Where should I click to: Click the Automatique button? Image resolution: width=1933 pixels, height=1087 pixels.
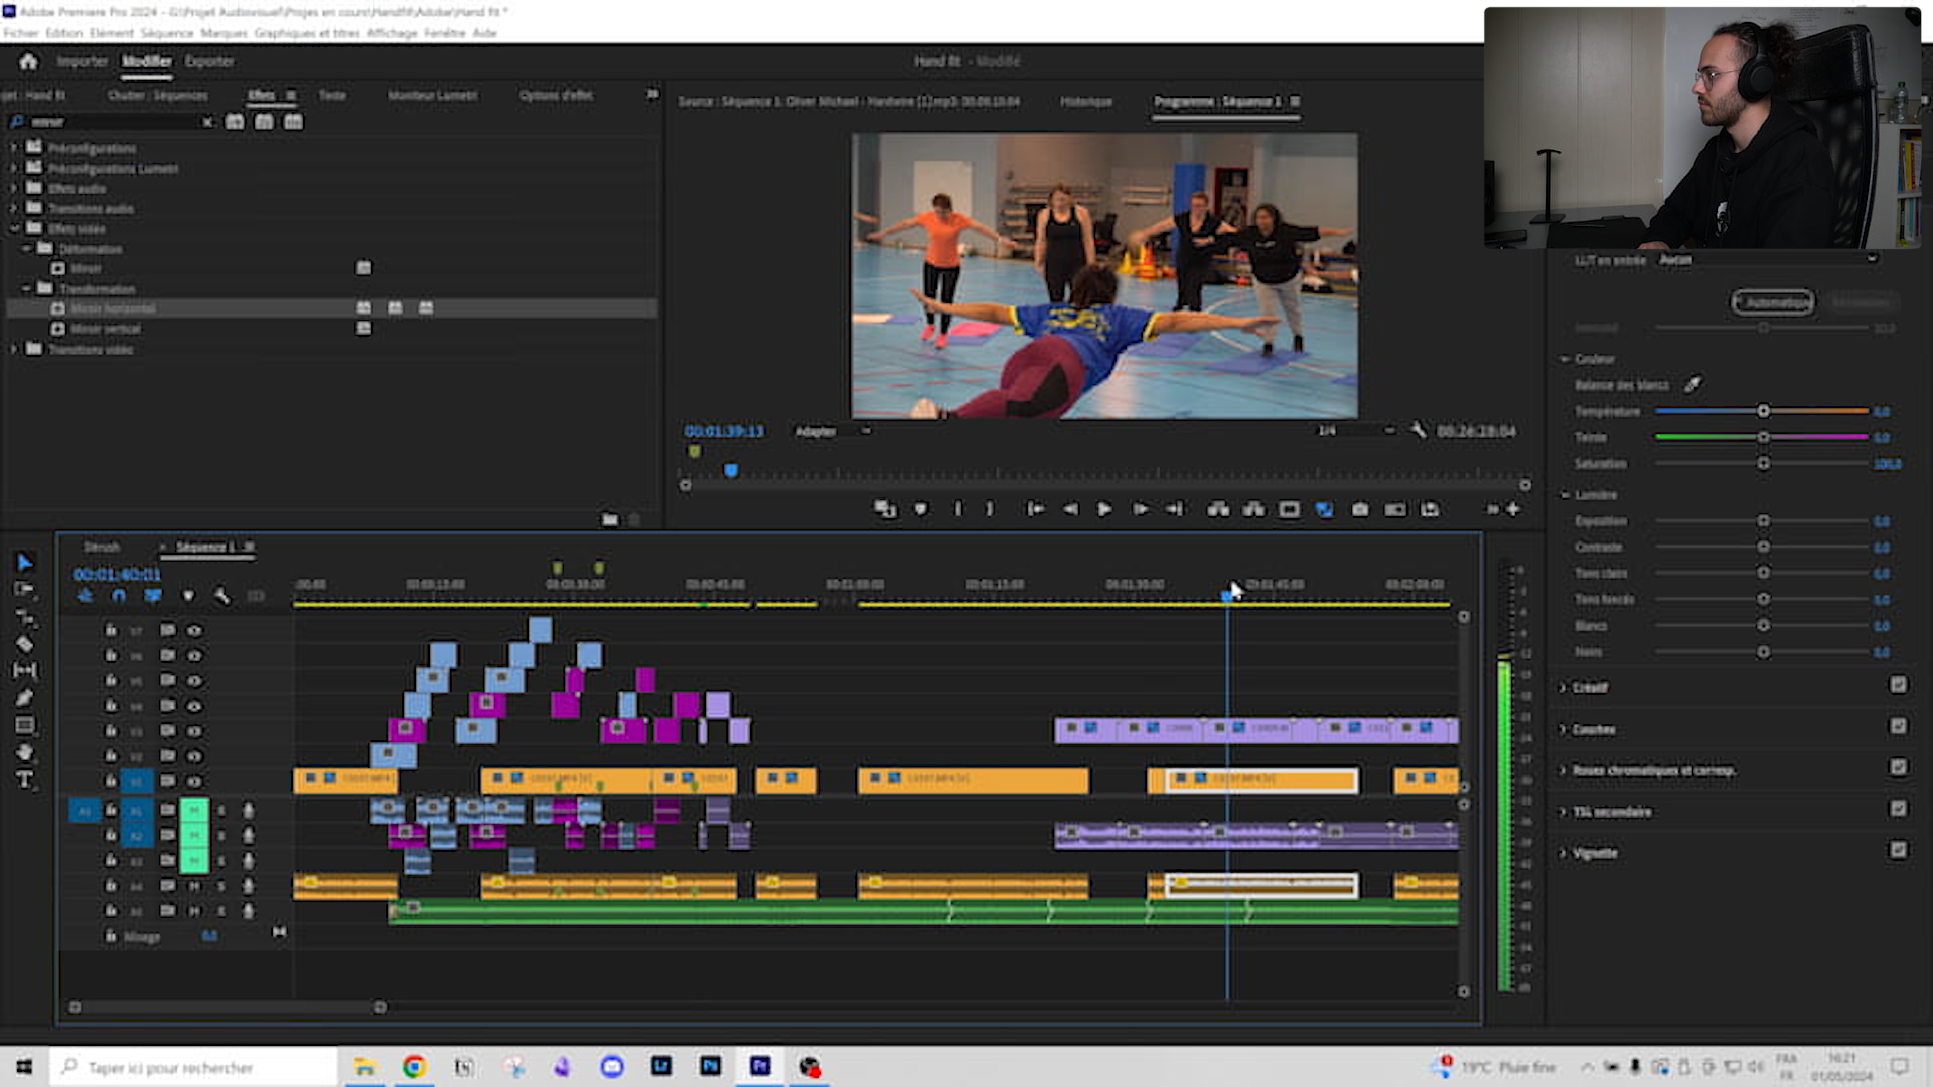click(x=1772, y=302)
